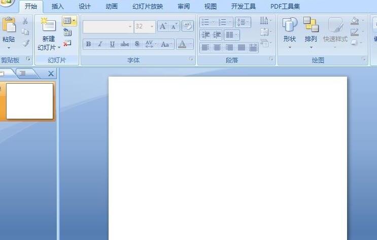Decrease list indent level
Viewport: 377px width, 240px height.
click(x=205, y=35)
